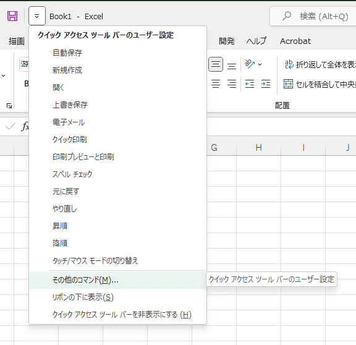
Task: Click the increase indent icon
Action: [266, 84]
